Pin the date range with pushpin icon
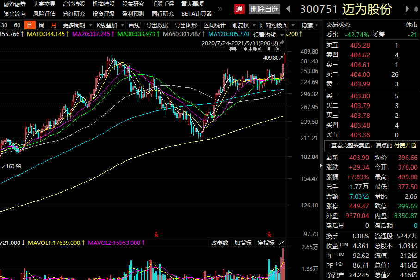The width and height of the screenshot is (420, 280). (282, 43)
